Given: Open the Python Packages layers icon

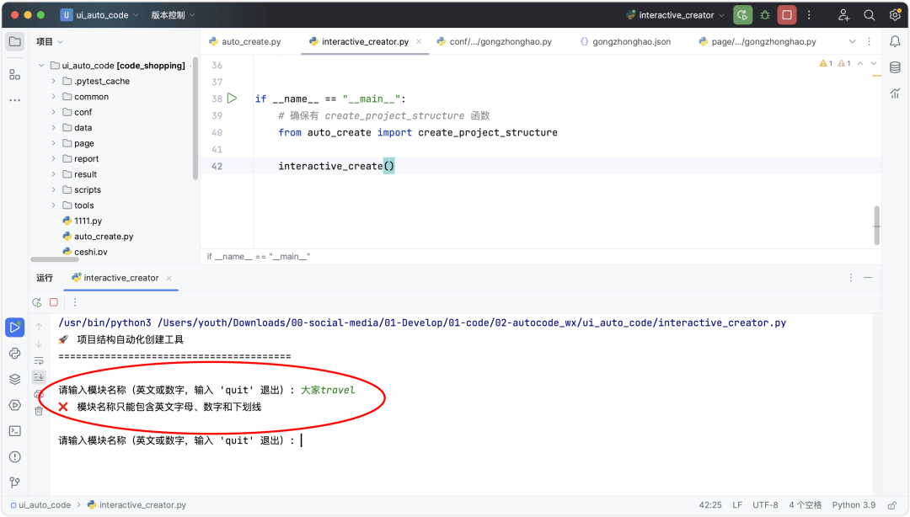Looking at the screenshot, I should coord(15,379).
